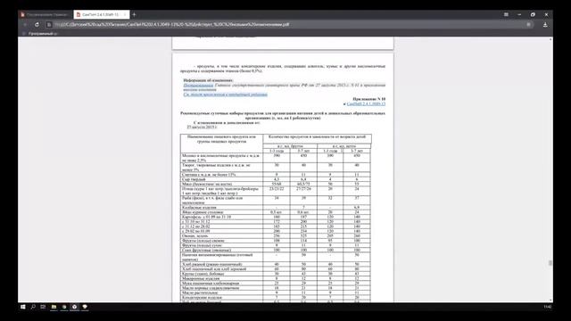Switch to the first browser tab
The image size is (571, 321).
[x=45, y=14]
